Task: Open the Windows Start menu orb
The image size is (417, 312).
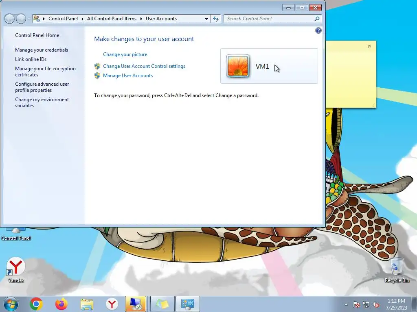Action: (11, 304)
